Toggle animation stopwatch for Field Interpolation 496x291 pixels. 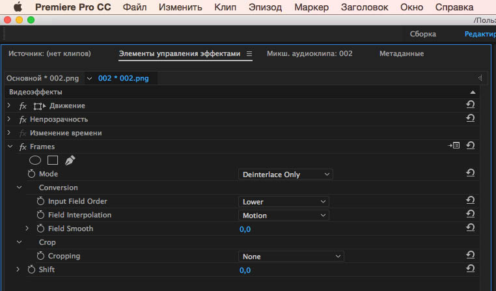point(40,215)
